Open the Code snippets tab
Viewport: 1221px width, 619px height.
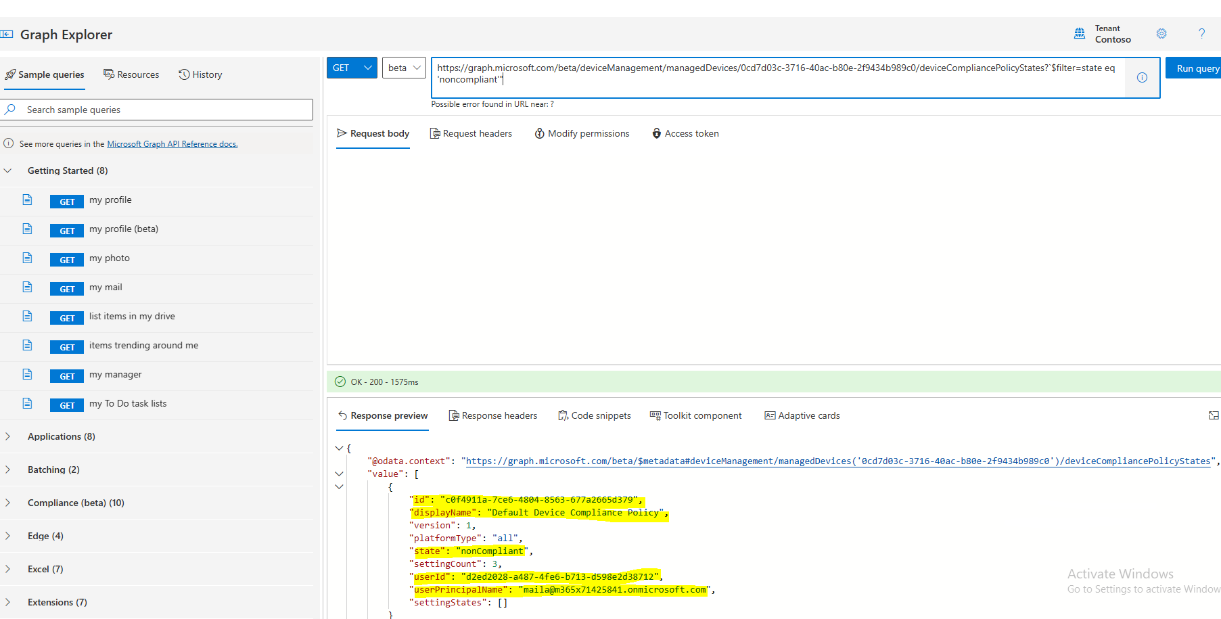click(x=595, y=415)
